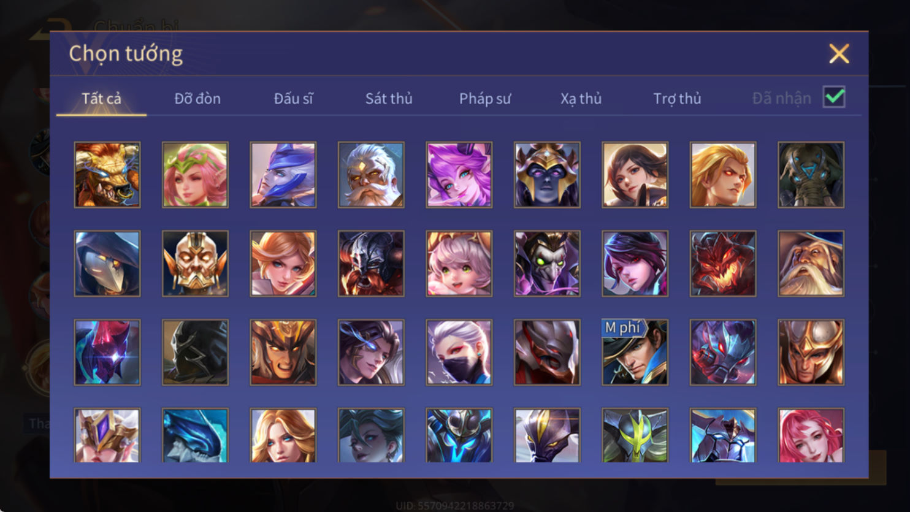Select the orange lion beast hero portrait
The width and height of the screenshot is (910, 512).
click(x=107, y=175)
